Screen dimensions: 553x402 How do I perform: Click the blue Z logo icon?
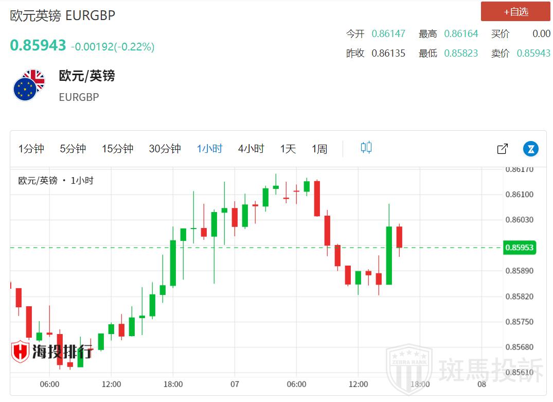530,149
